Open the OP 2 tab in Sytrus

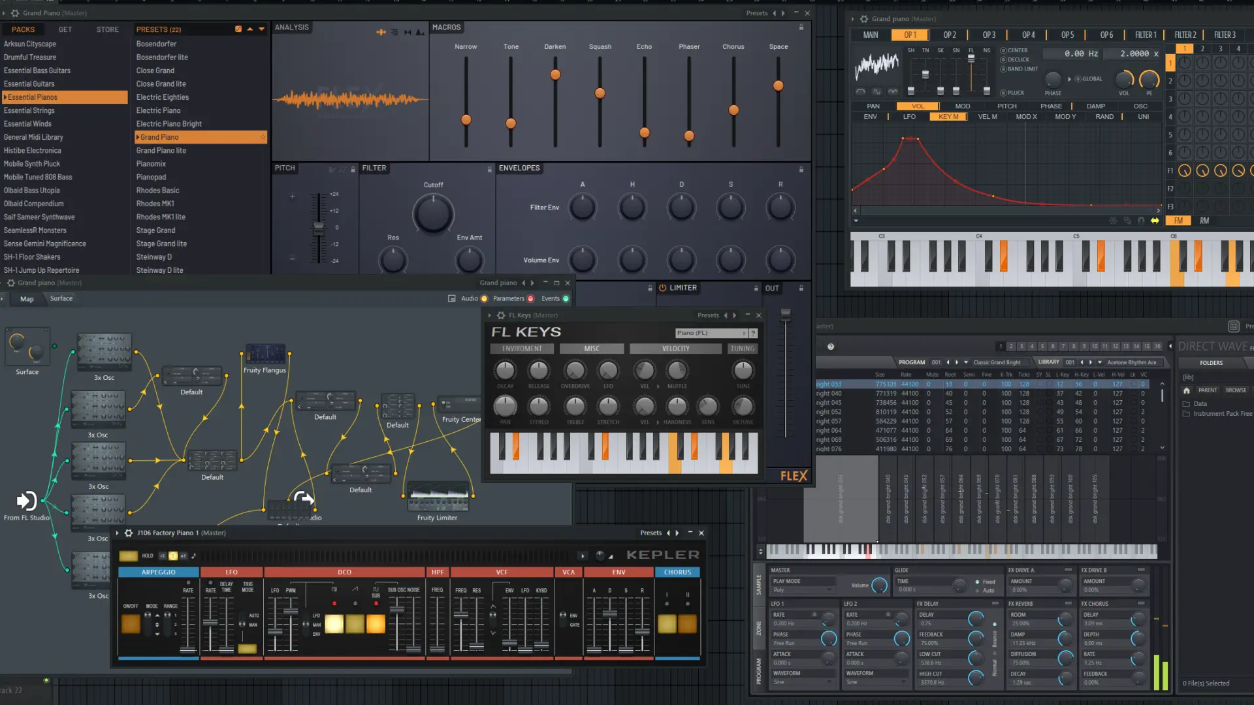950,35
